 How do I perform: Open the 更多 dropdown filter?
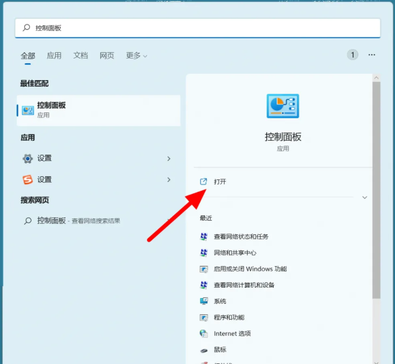136,55
